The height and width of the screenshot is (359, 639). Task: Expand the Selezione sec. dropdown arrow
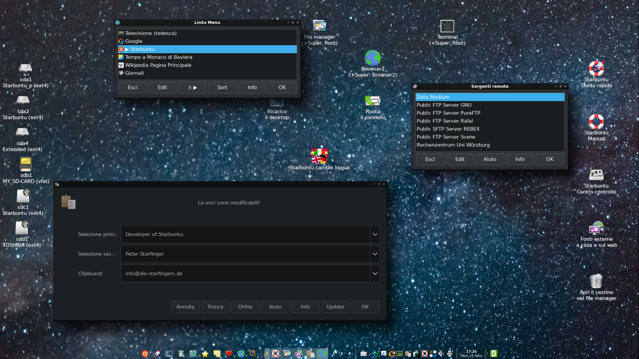375,254
